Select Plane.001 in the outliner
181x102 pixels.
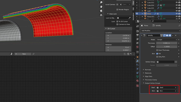point(151,17)
